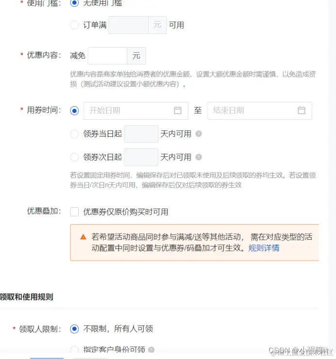Focus the 减免 discount amount field
336x359 pixels.
coord(107,56)
